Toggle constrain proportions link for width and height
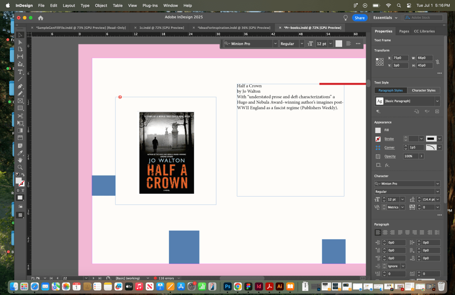Viewport: 455px width, 295px height. pos(437,62)
